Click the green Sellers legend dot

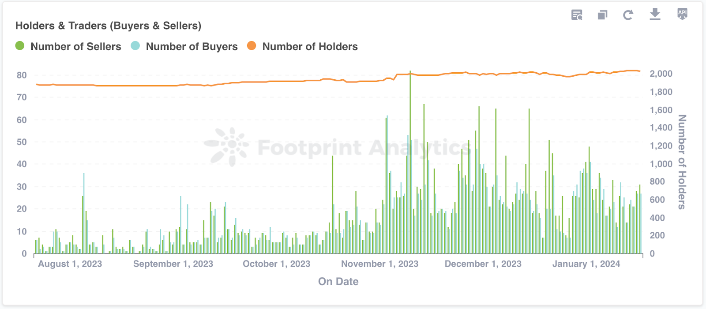(x=20, y=46)
